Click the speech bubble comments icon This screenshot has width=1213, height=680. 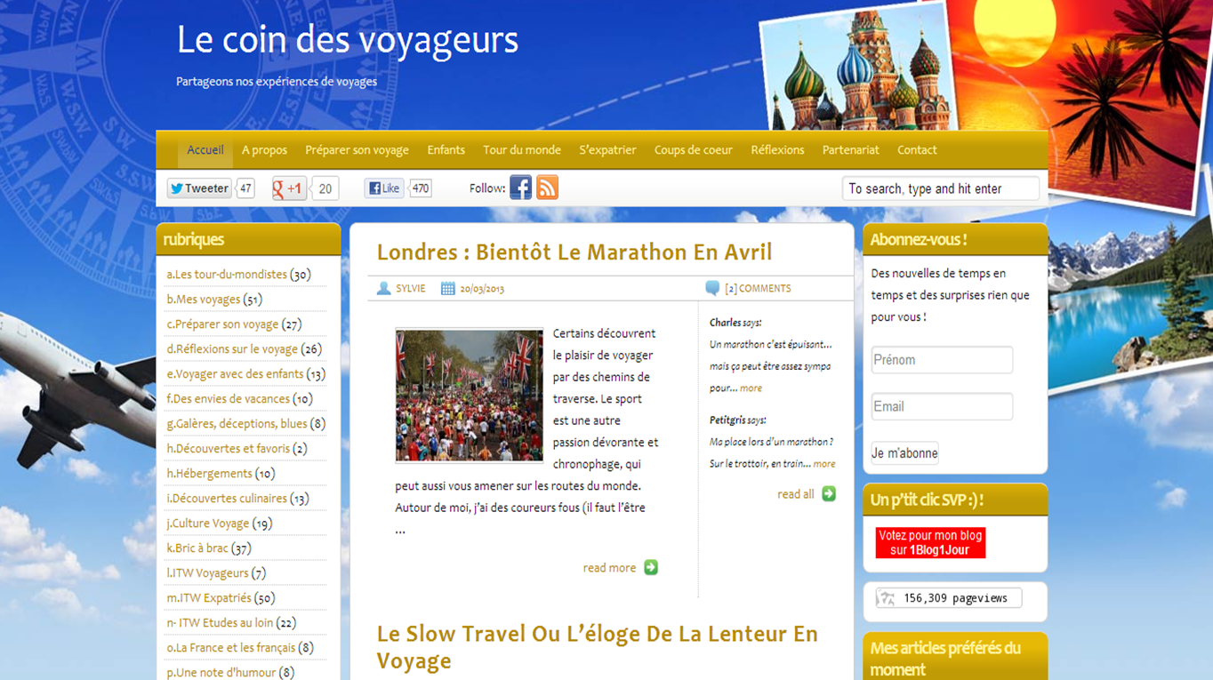pos(712,288)
